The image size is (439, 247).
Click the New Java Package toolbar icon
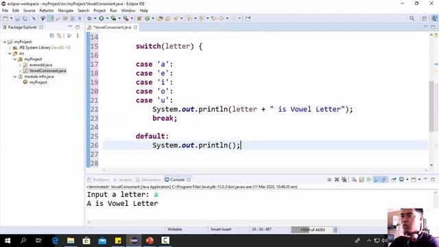(x=139, y=19)
